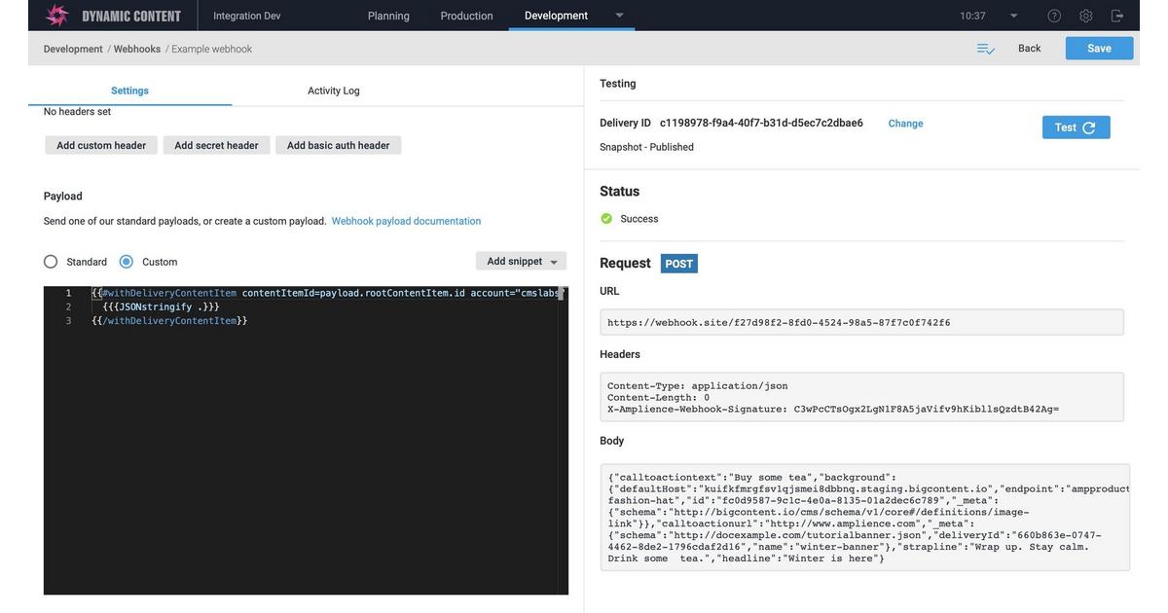Switch to the Planning tab
This screenshot has width=1168, height=613.
[388, 16]
